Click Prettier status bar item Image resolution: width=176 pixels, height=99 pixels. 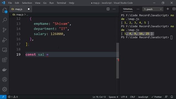(156, 97)
